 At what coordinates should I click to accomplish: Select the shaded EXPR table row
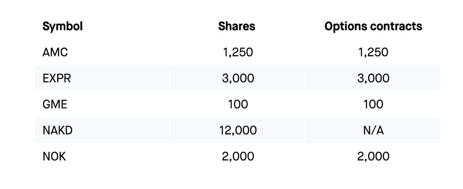[x=238, y=78]
